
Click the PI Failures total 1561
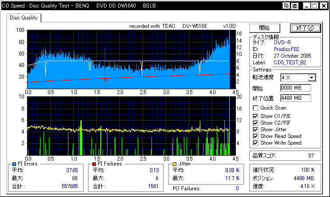click(x=153, y=186)
